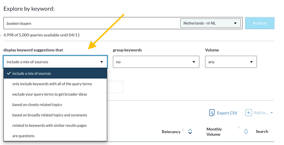Click the Monthly Volume info icon
284x145 pixels.
click(239, 127)
